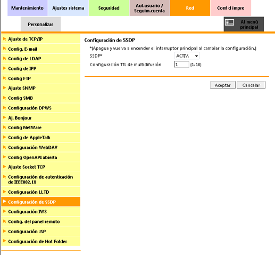Select Aut.usuario / Seguim.cuenta tab
This screenshot has height=255, width=275.
coord(149,8)
